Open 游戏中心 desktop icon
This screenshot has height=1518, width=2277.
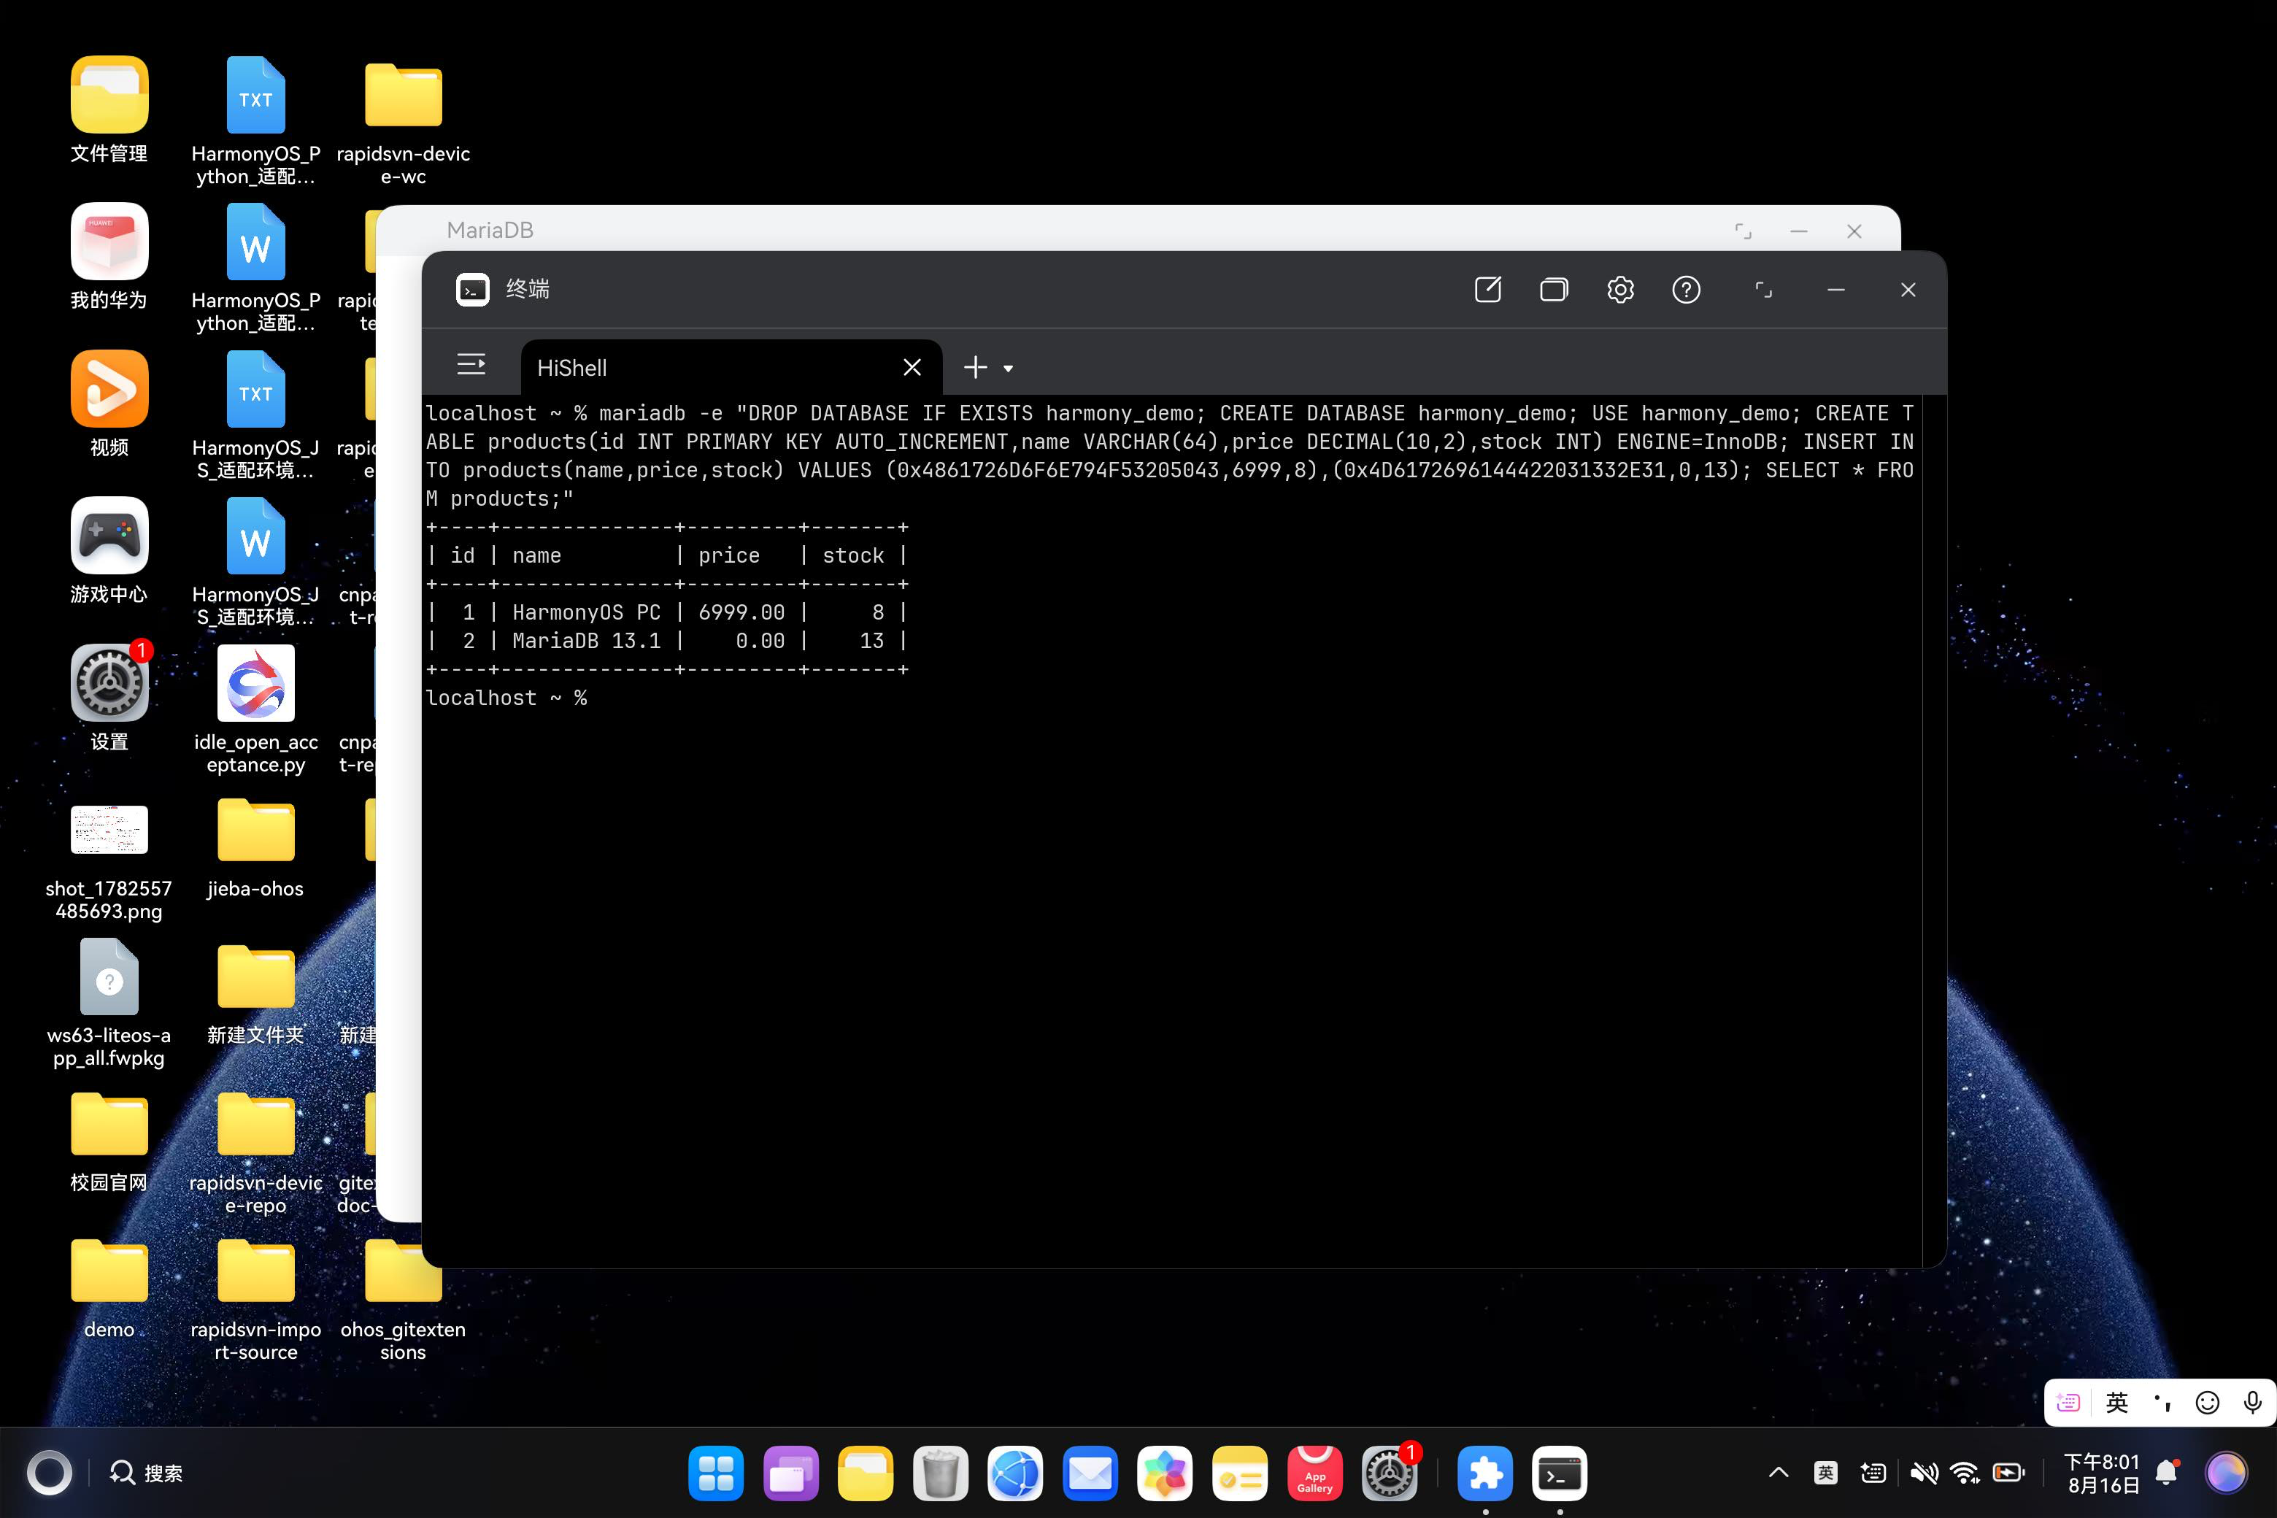[109, 551]
